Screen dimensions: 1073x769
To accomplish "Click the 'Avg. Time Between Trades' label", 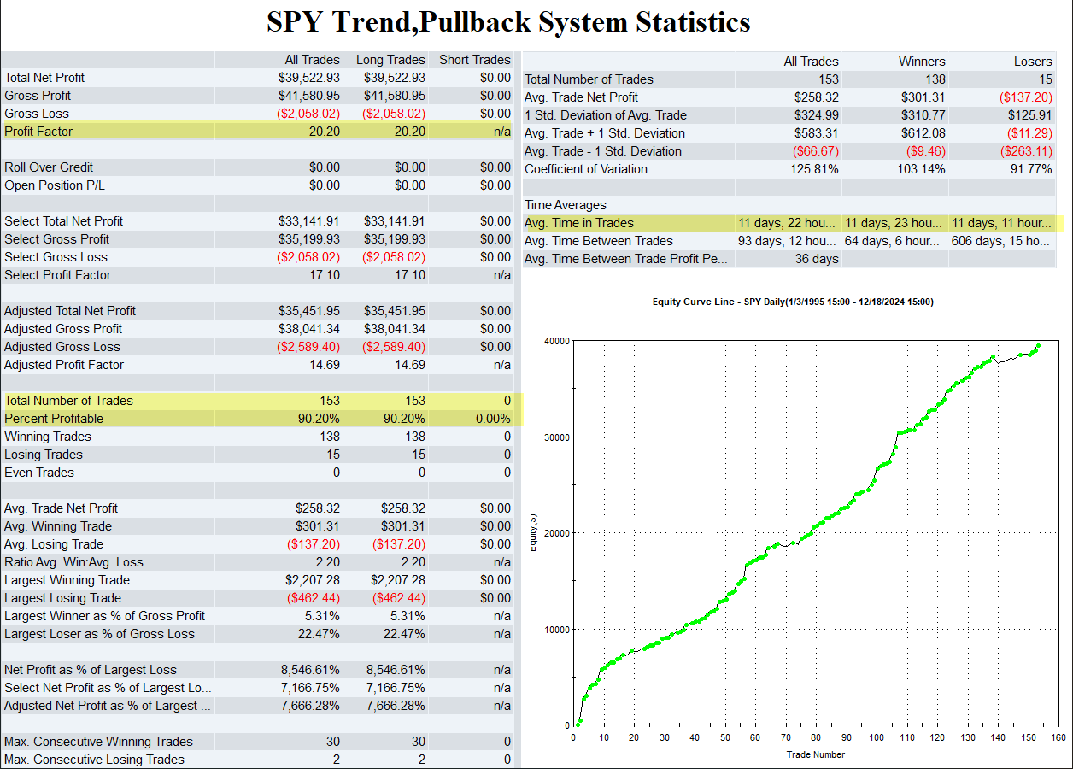I will (599, 241).
